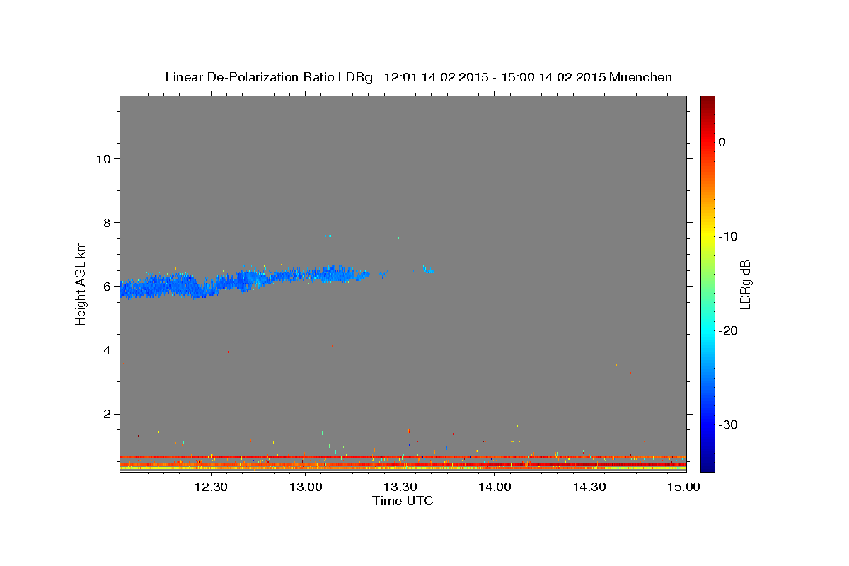Click the '4' height tick label

[x=105, y=350]
